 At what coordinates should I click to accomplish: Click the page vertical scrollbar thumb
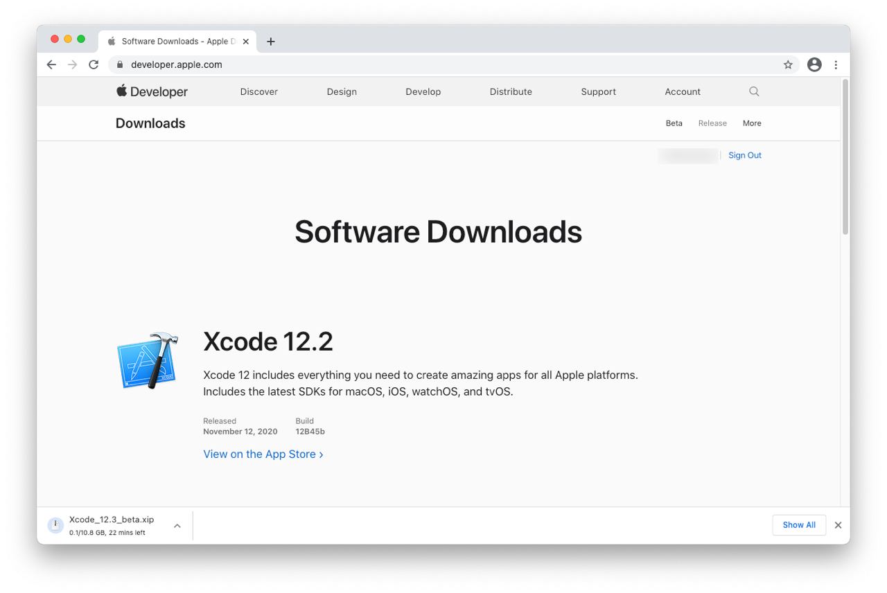pyautogui.click(x=845, y=157)
